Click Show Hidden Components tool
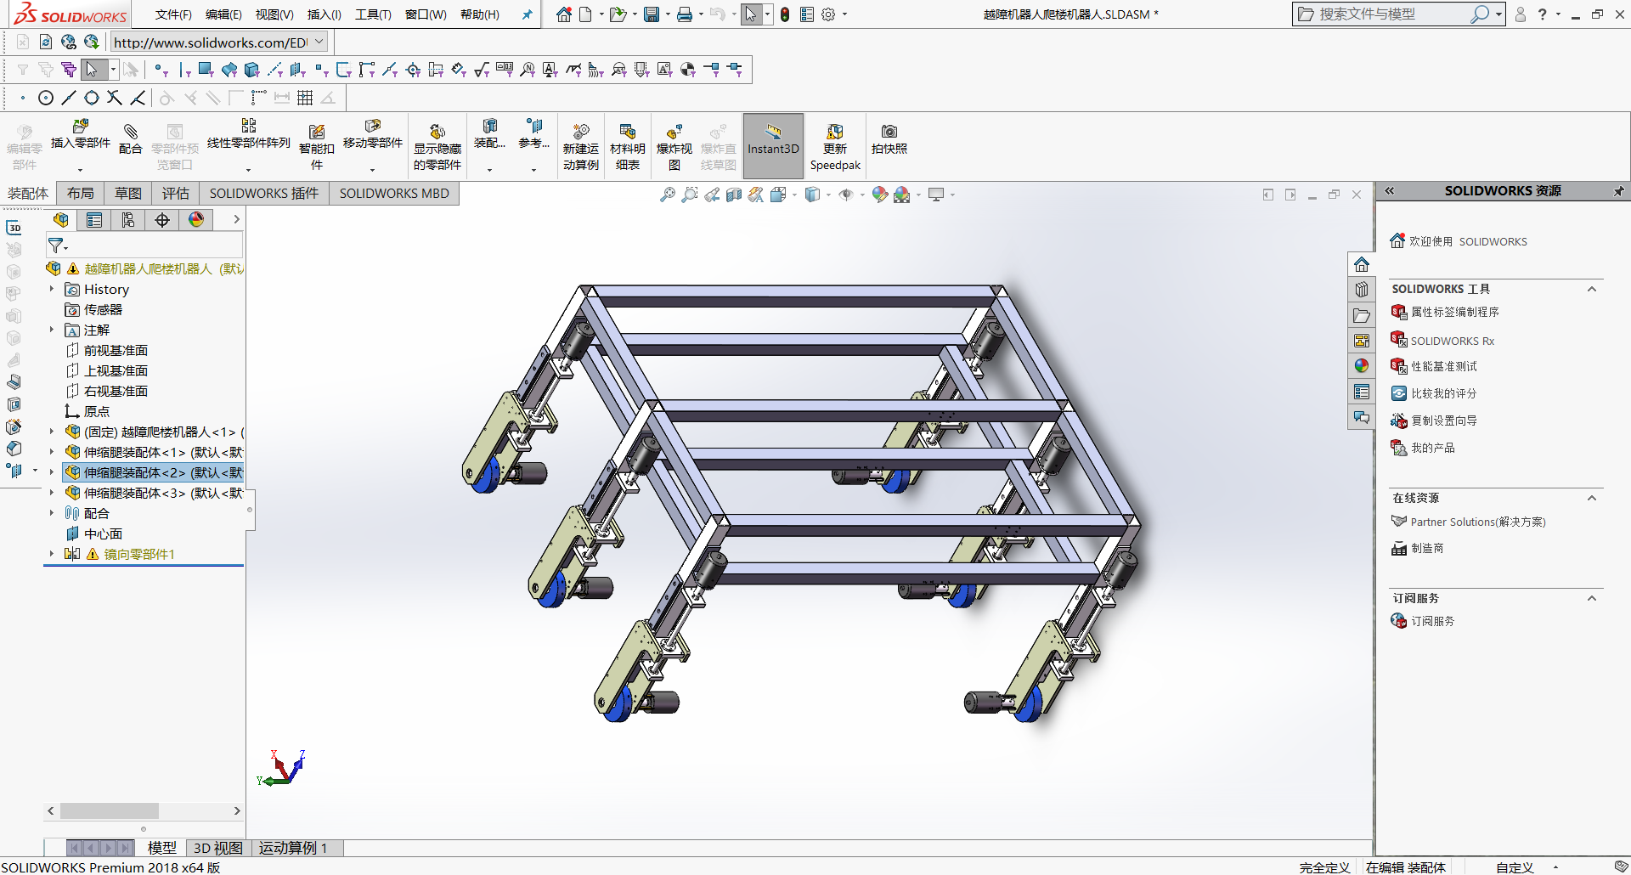Screen dimensions: 1631x875 [437, 146]
